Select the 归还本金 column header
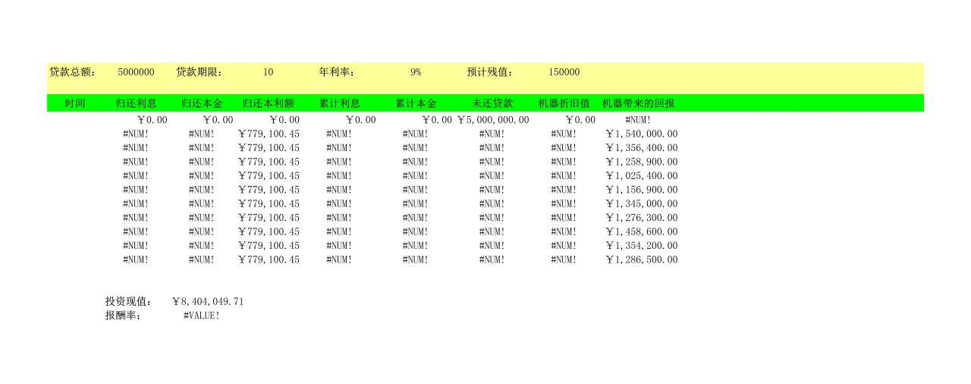 (202, 103)
